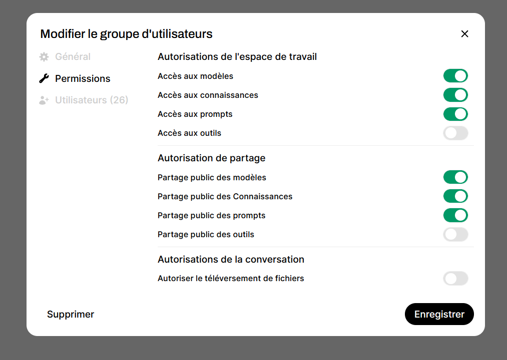Disable 'Partage public des Connaissances'
The image size is (507, 360).
pyautogui.click(x=455, y=196)
